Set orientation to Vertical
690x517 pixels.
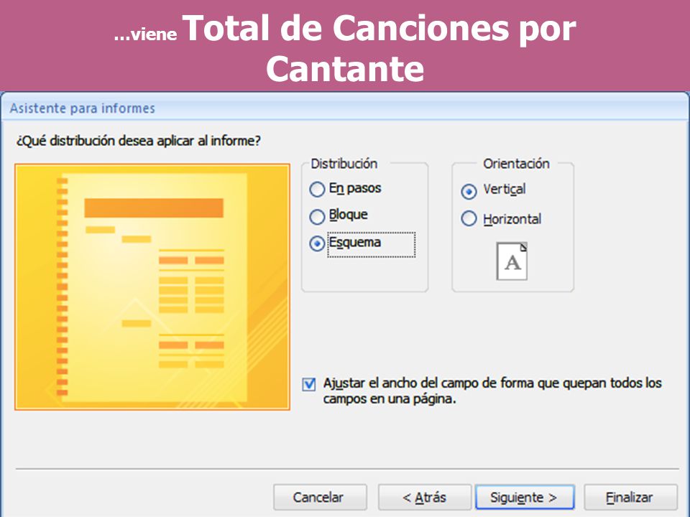(x=469, y=191)
